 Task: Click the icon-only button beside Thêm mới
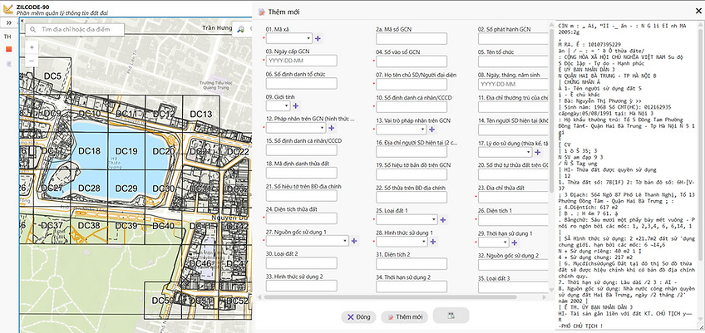(x=450, y=316)
